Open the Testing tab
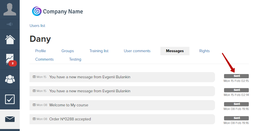 point(75,59)
